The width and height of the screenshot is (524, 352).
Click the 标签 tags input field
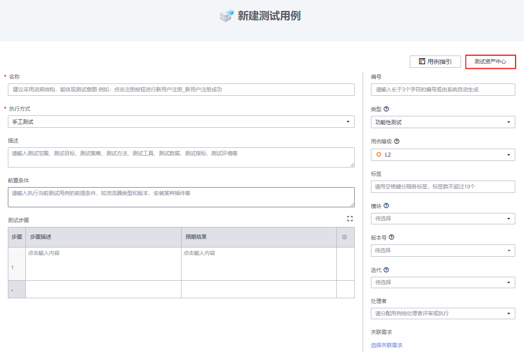(x=443, y=187)
